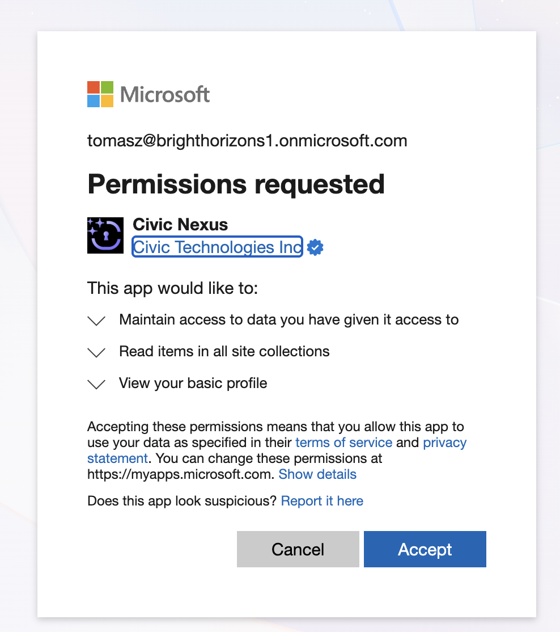The image size is (560, 632).
Task: Click the verified publisher badge
Action: point(315,247)
